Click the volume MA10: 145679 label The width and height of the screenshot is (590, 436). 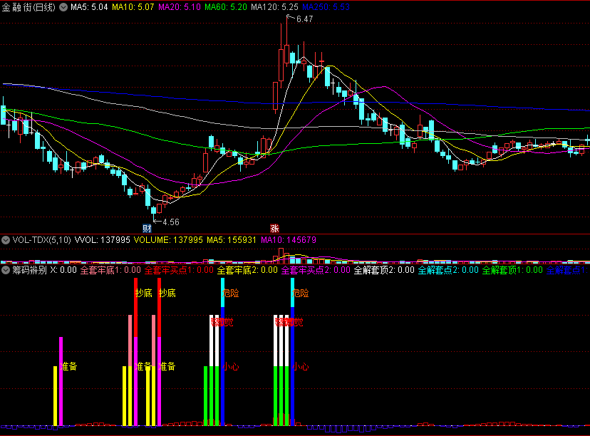click(289, 240)
